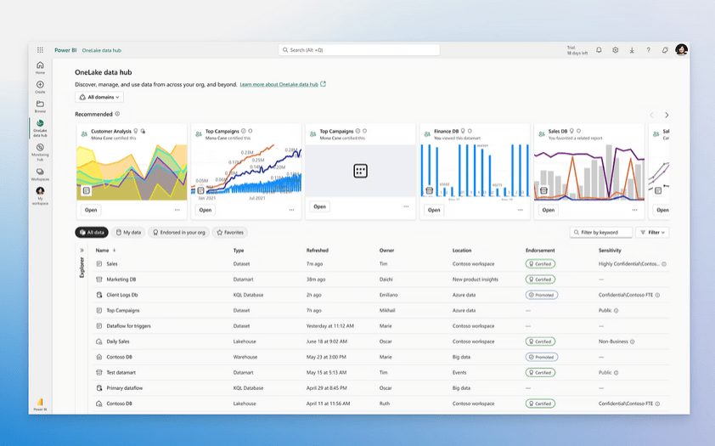The width and height of the screenshot is (715, 446).
Task: Open the Filter dropdown menu
Action: pos(652,232)
